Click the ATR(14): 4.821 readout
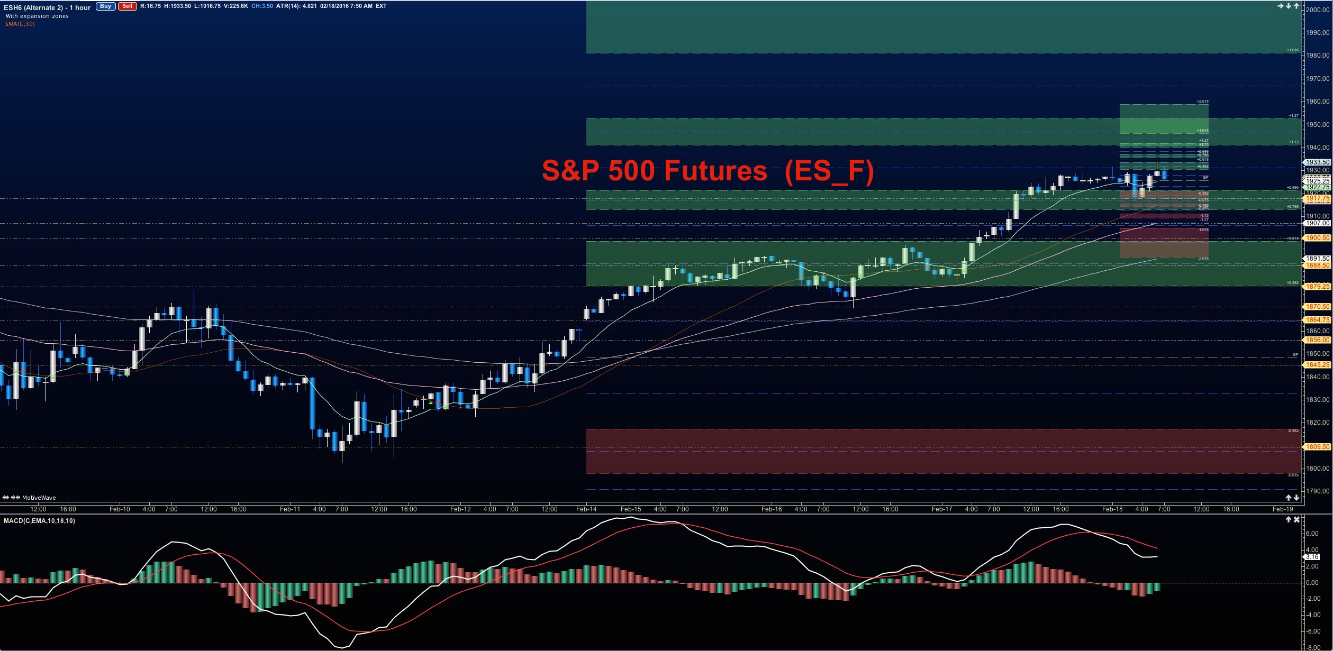Viewport: 1333px width, 651px height. coord(296,6)
